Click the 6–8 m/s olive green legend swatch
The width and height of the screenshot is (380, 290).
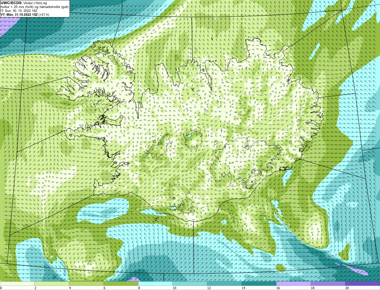121,284
